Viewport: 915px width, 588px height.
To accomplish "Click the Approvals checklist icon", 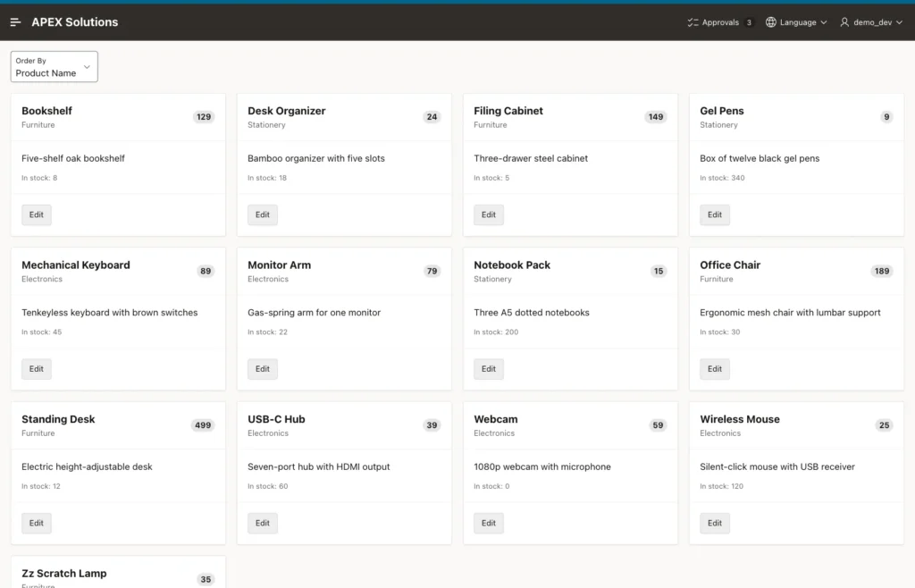I will click(x=693, y=22).
